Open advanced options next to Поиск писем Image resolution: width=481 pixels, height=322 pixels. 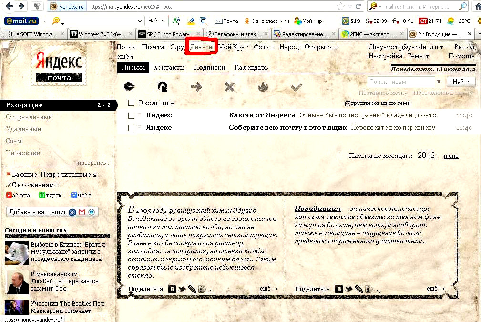pyautogui.click(x=439, y=82)
